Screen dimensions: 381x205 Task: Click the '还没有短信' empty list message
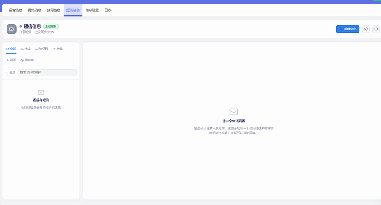[41, 100]
